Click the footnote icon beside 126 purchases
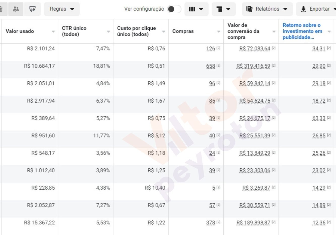This screenshot has width=336, height=235. (218, 48)
